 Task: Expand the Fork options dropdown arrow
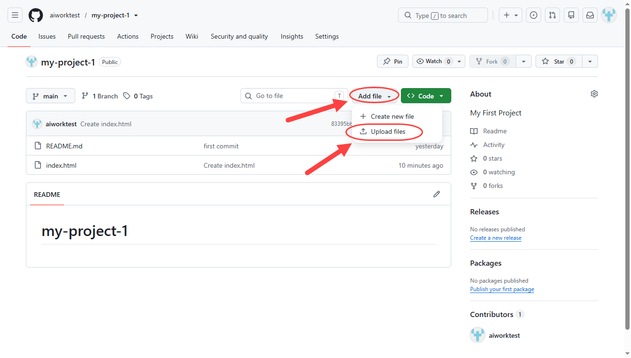click(x=524, y=61)
